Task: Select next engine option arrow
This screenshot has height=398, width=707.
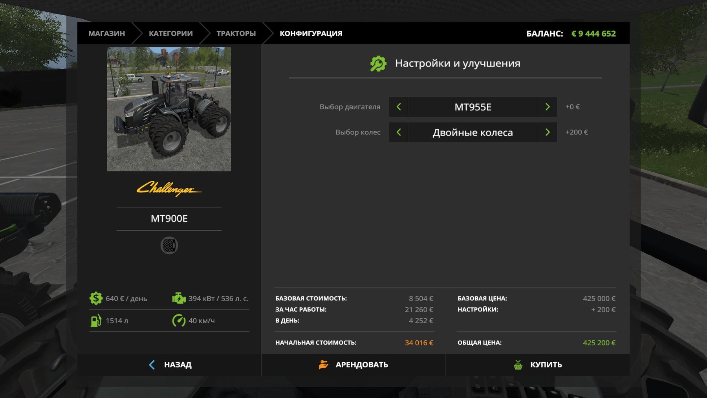Action: coord(547,107)
